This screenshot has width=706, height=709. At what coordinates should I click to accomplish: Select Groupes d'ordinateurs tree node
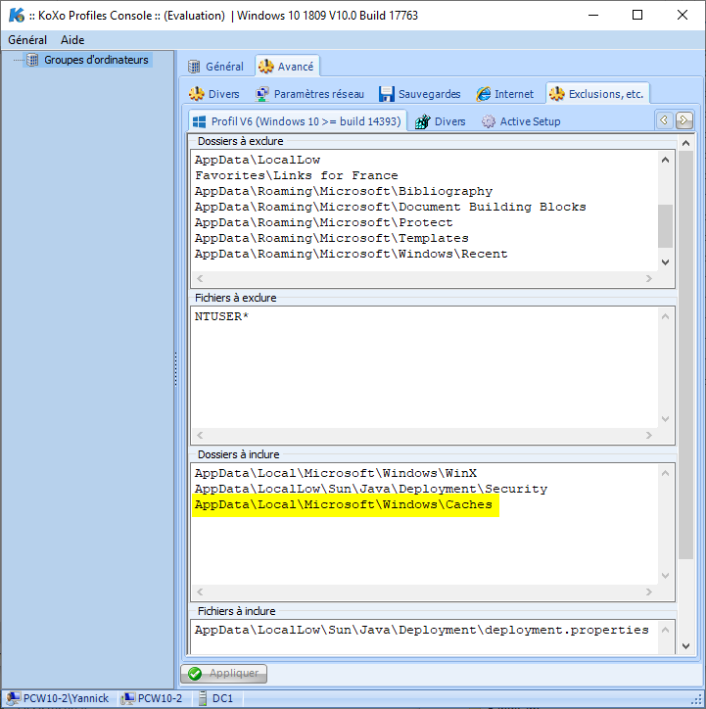pos(96,60)
